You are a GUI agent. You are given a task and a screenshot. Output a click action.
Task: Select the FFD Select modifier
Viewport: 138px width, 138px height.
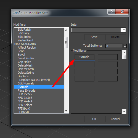point(25,105)
